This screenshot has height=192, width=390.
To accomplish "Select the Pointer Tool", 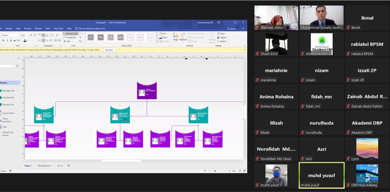I will coord(70,33).
